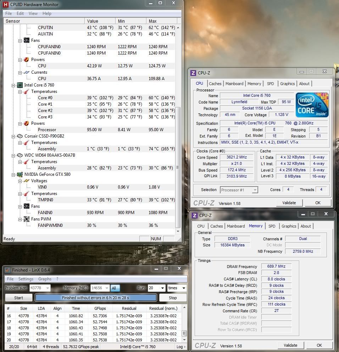Click the LinX title bar icon
This screenshot has height=352, width=339.
[x=7, y=270]
